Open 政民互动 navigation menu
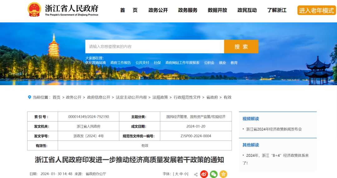Image resolution: width=337 pixels, height=178 pixels. [x=247, y=10]
